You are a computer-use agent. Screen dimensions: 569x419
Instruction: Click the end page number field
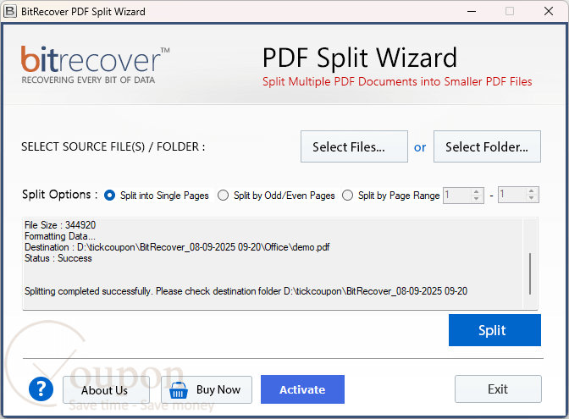[x=512, y=195]
